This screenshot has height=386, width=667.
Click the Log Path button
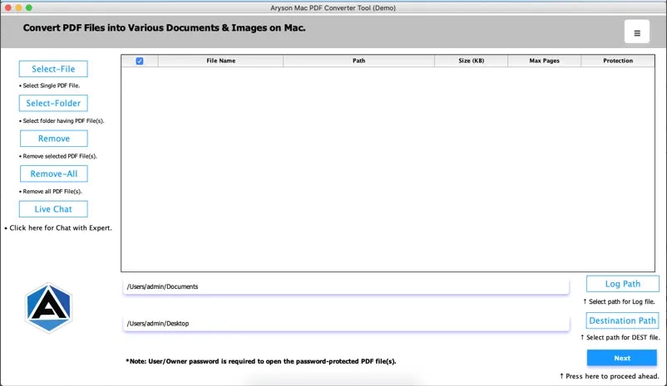pyautogui.click(x=623, y=284)
